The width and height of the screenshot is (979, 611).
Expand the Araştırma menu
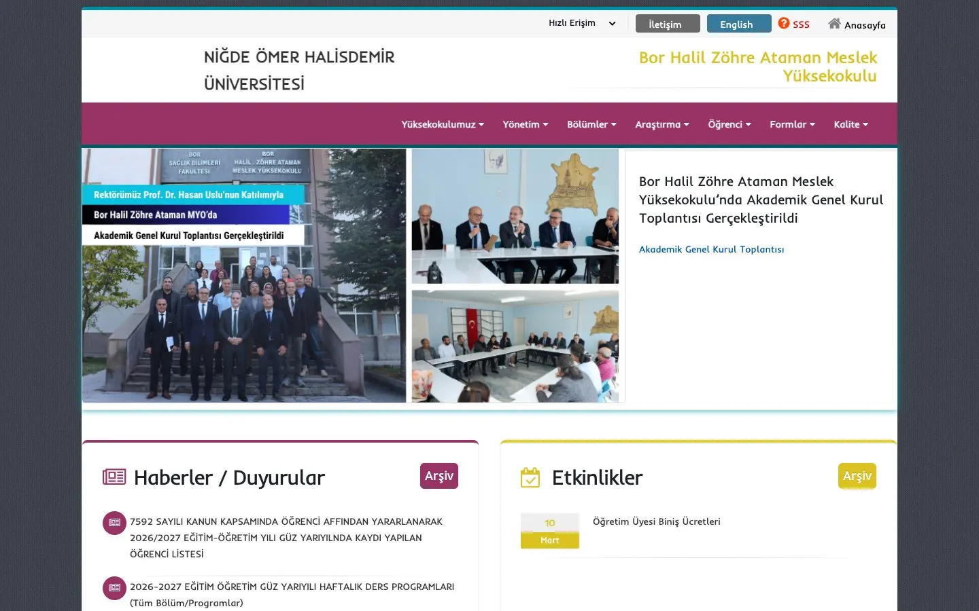(x=662, y=124)
